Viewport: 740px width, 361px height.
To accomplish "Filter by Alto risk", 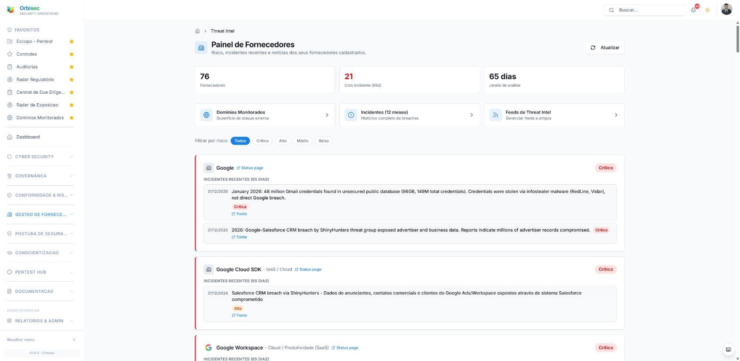I will (283, 141).
